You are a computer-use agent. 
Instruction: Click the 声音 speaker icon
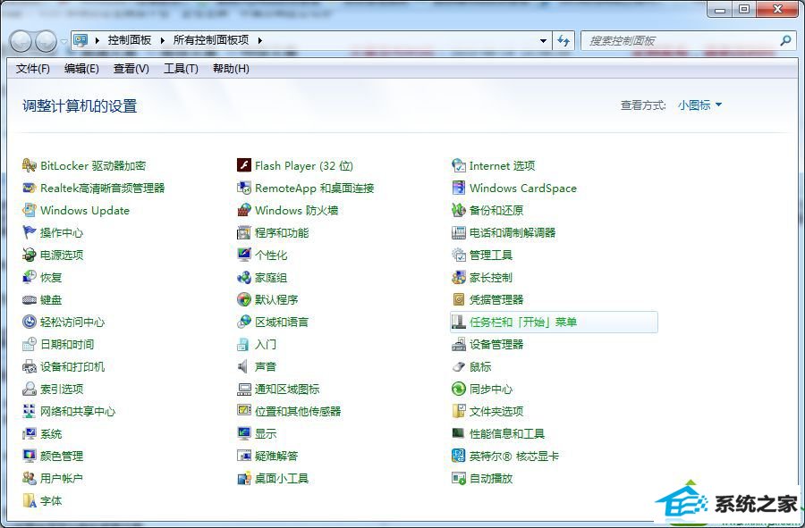[x=242, y=366]
